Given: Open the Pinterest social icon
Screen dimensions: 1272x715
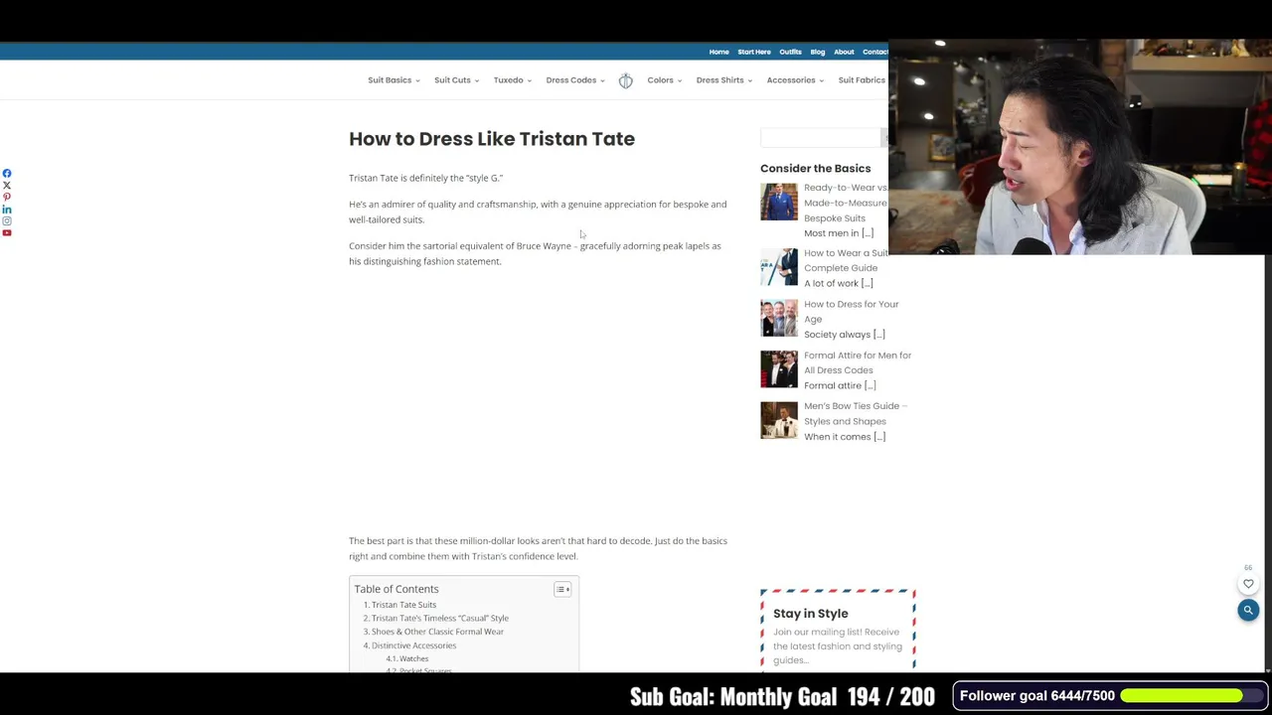Looking at the screenshot, I should click(x=7, y=198).
